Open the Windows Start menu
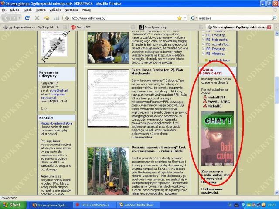The height and width of the screenshot is (209, 279). pyautogui.click(x=14, y=205)
